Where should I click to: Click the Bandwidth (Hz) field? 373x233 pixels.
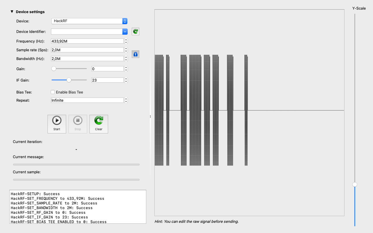87,59
